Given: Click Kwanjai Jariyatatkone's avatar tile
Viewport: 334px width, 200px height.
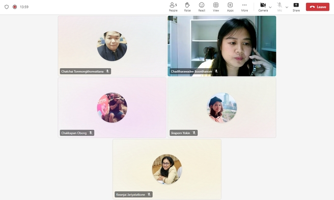Looking at the screenshot, I should pyautogui.click(x=167, y=169).
